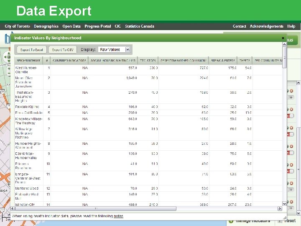Sort by the Pedestrian/Other Collisions column header
301x226 pixels.
click(x=184, y=61)
